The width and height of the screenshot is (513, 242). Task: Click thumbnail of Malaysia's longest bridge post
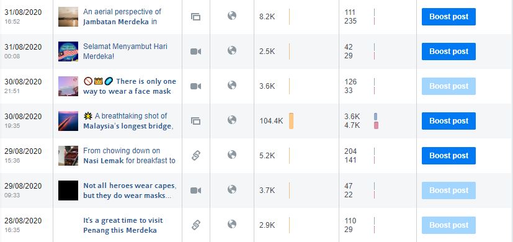tap(68, 121)
